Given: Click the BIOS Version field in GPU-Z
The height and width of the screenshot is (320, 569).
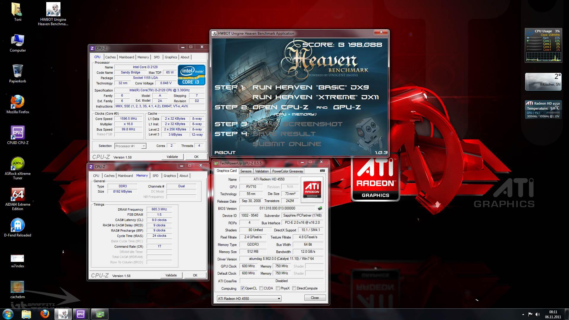Looking at the screenshot, I should (277, 208).
